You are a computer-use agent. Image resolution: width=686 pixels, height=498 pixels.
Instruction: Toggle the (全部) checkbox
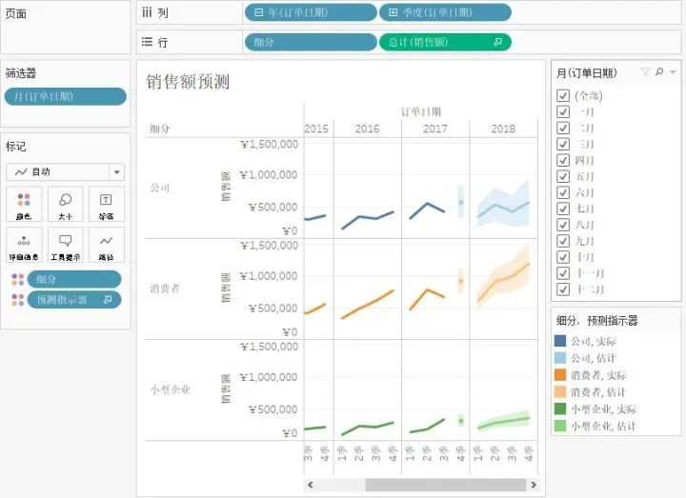pyautogui.click(x=563, y=96)
